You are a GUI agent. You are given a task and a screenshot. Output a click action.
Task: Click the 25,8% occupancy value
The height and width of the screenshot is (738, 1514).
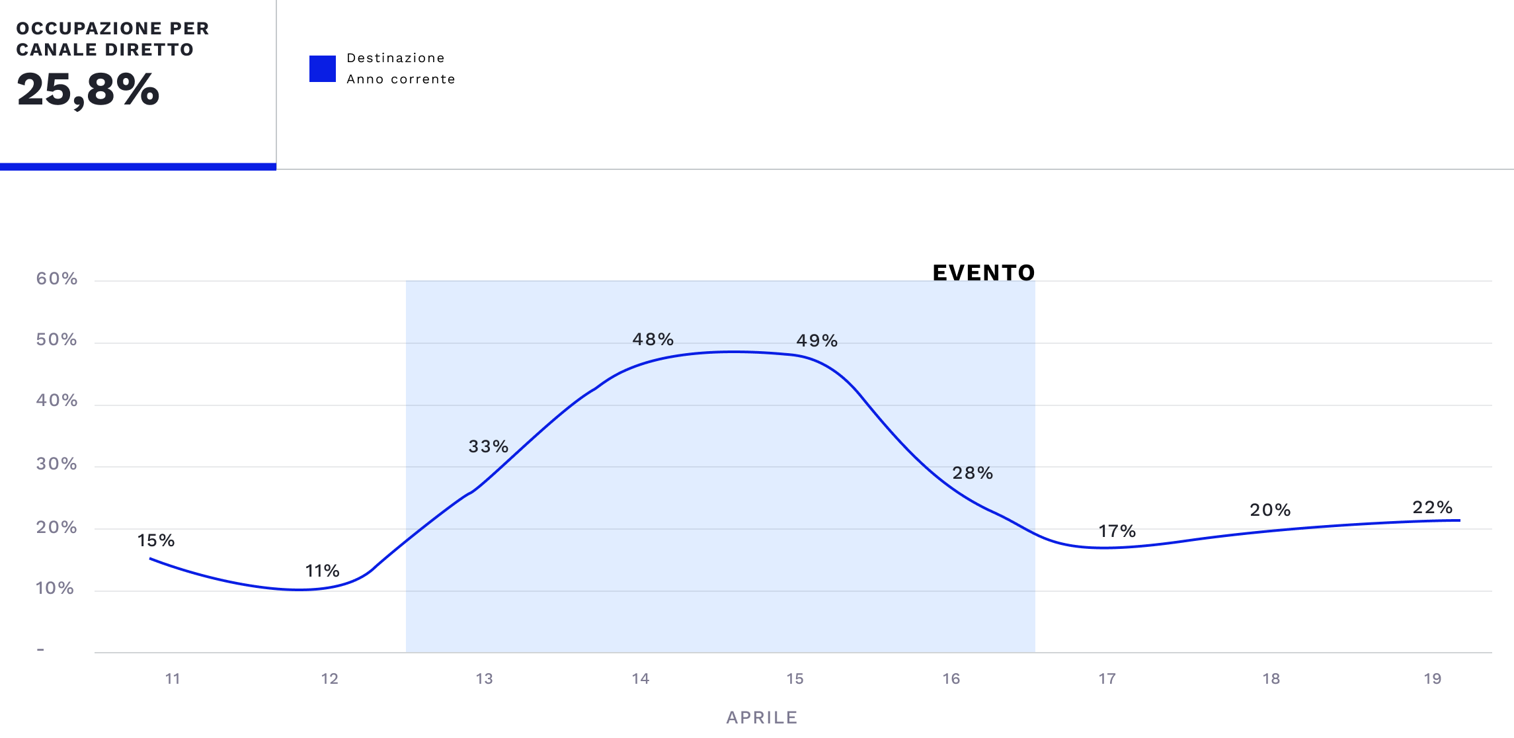(88, 90)
